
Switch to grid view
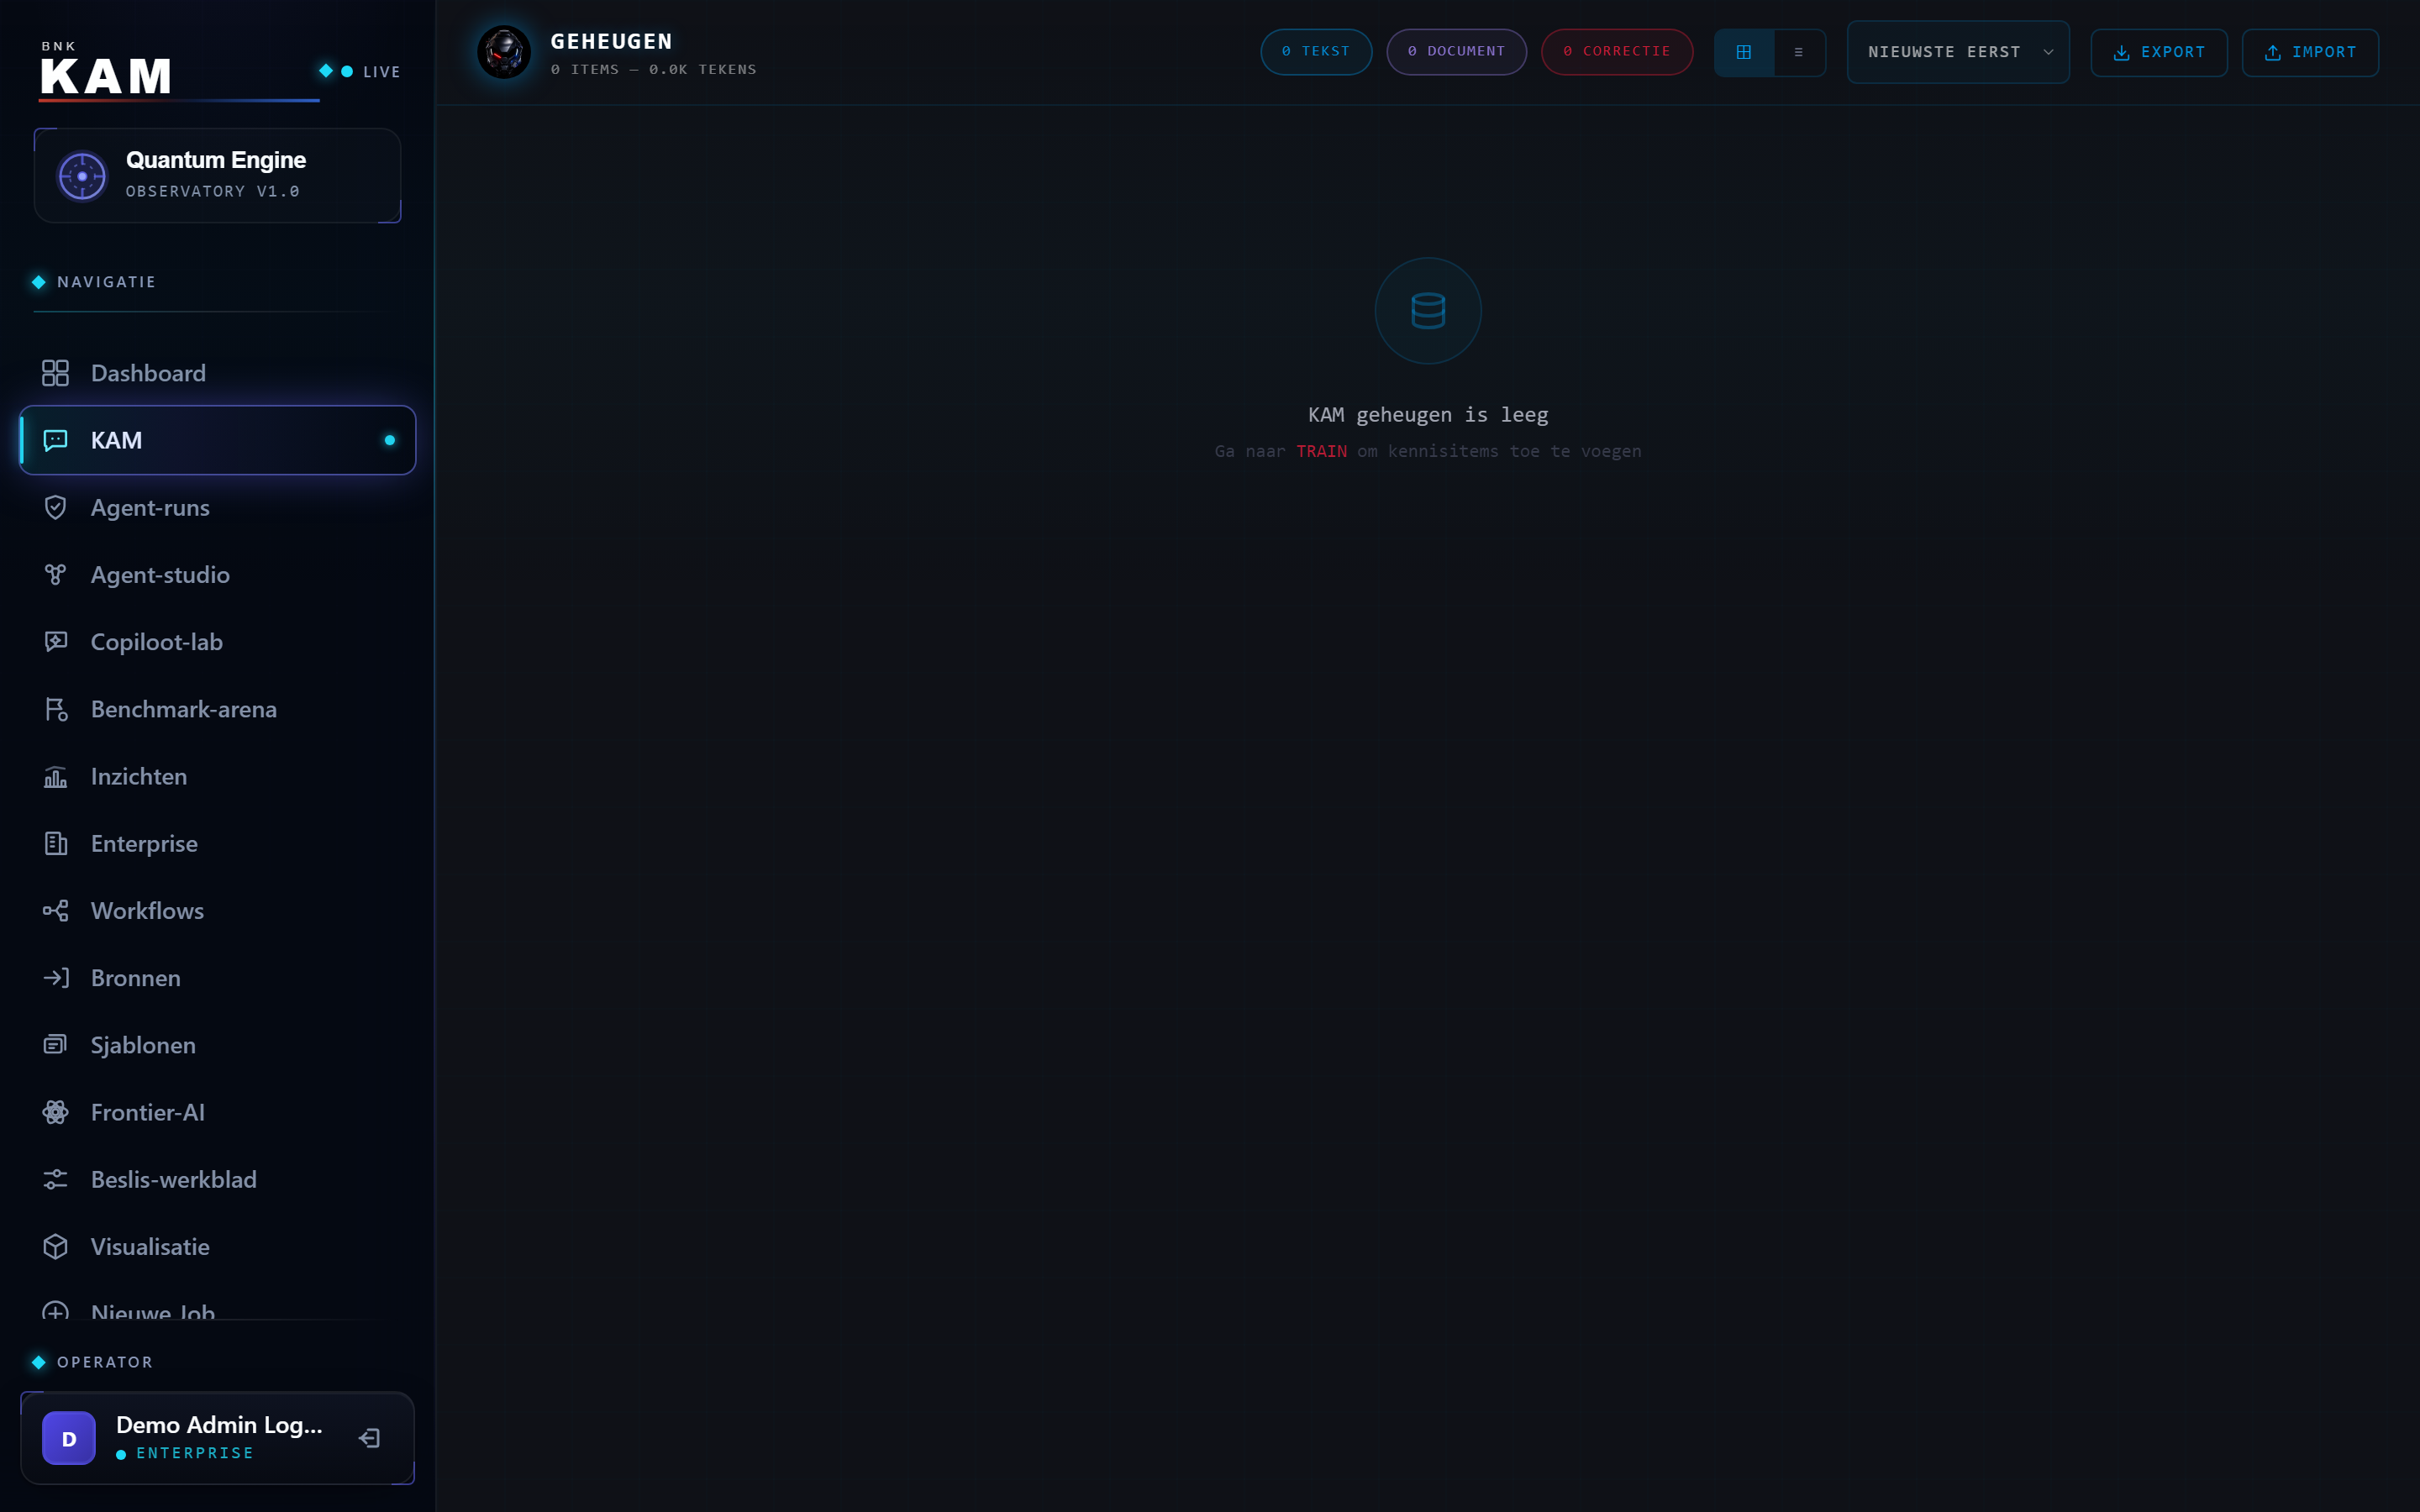click(1743, 52)
